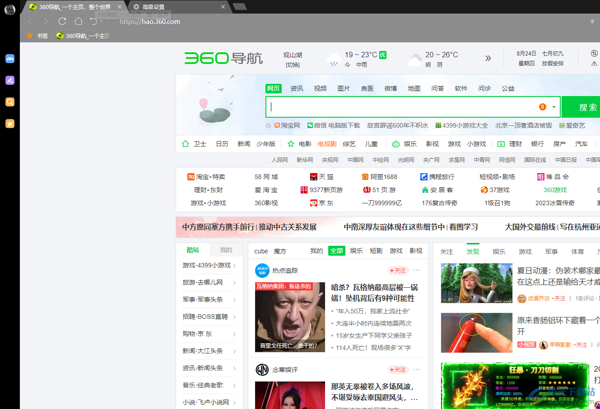Click the gamepad icon beside 娱乐
This screenshot has height=409, width=600.
pyautogui.click(x=395, y=144)
